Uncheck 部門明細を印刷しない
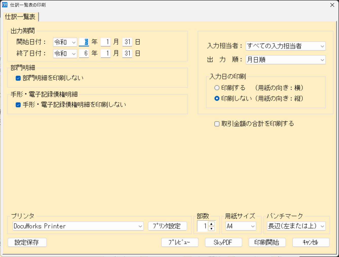This screenshot has width=339, height=257. [18, 78]
